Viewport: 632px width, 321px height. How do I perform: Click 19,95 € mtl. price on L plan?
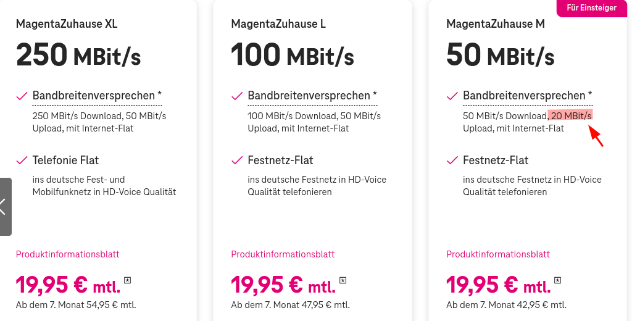point(283,285)
